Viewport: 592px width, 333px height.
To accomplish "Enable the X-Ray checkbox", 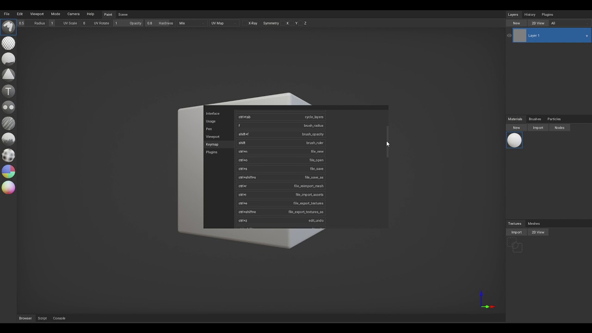I will [245, 23].
